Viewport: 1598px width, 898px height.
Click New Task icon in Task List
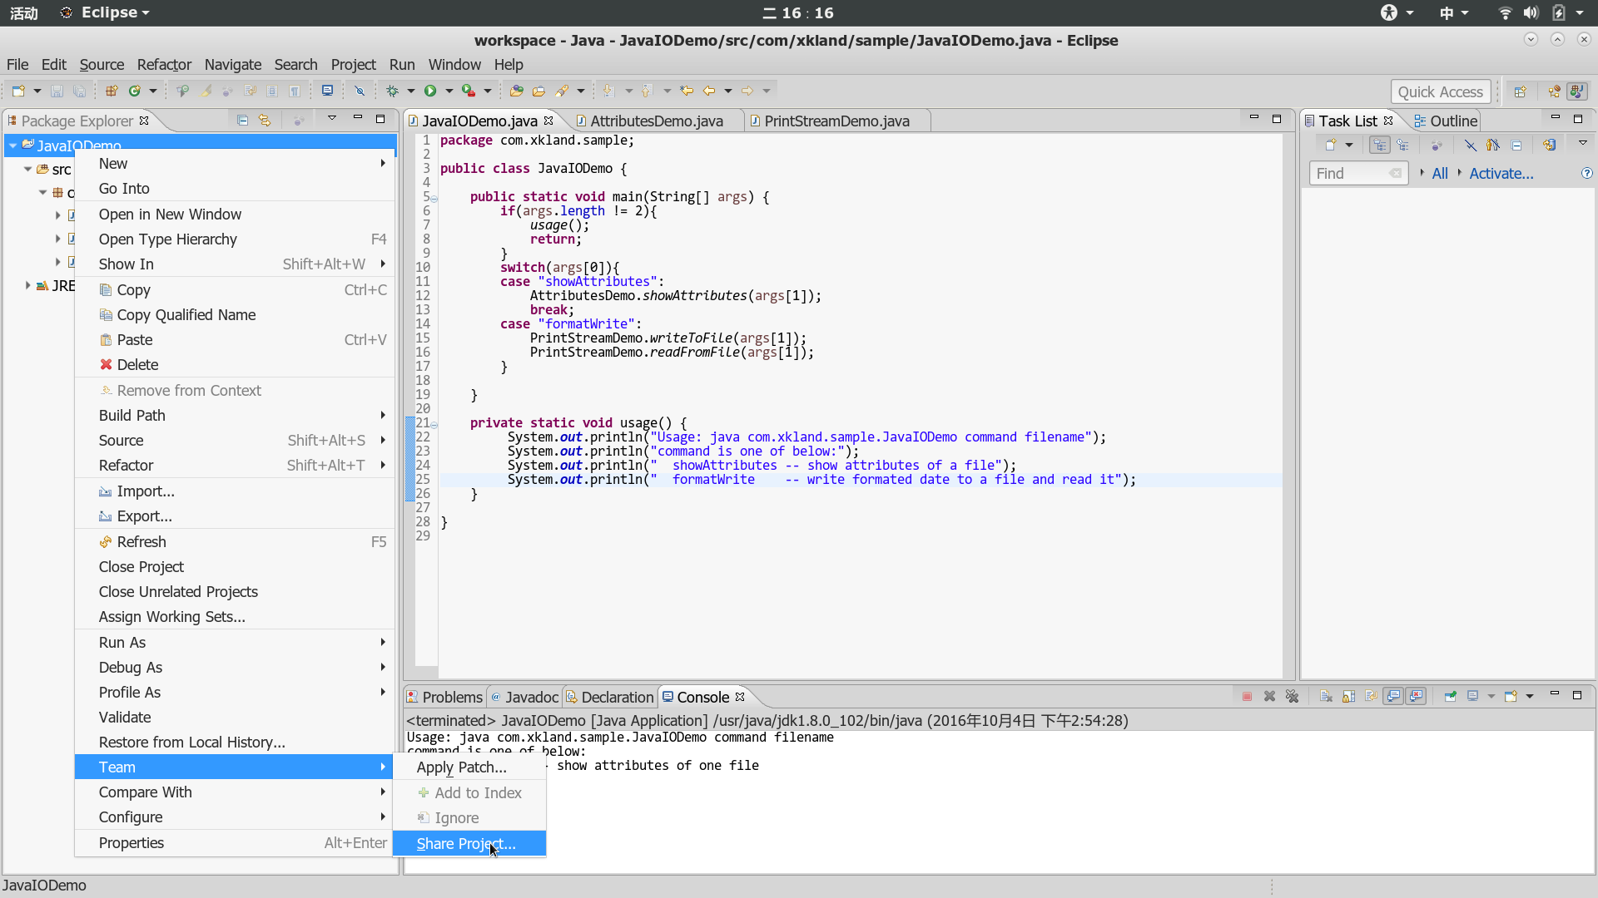pyautogui.click(x=1330, y=146)
